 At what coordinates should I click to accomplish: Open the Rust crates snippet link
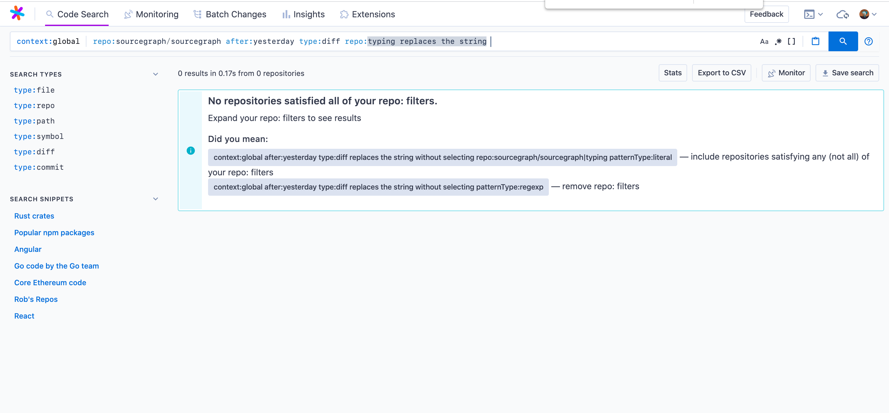[x=34, y=216]
